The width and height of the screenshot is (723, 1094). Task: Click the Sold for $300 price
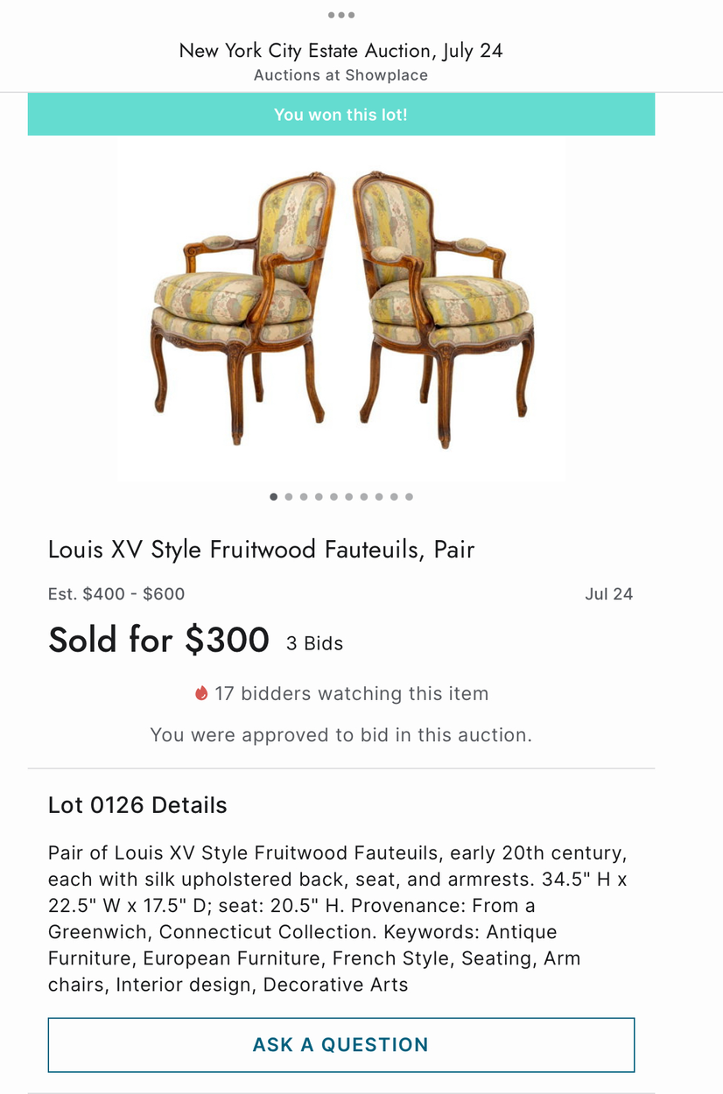click(158, 640)
